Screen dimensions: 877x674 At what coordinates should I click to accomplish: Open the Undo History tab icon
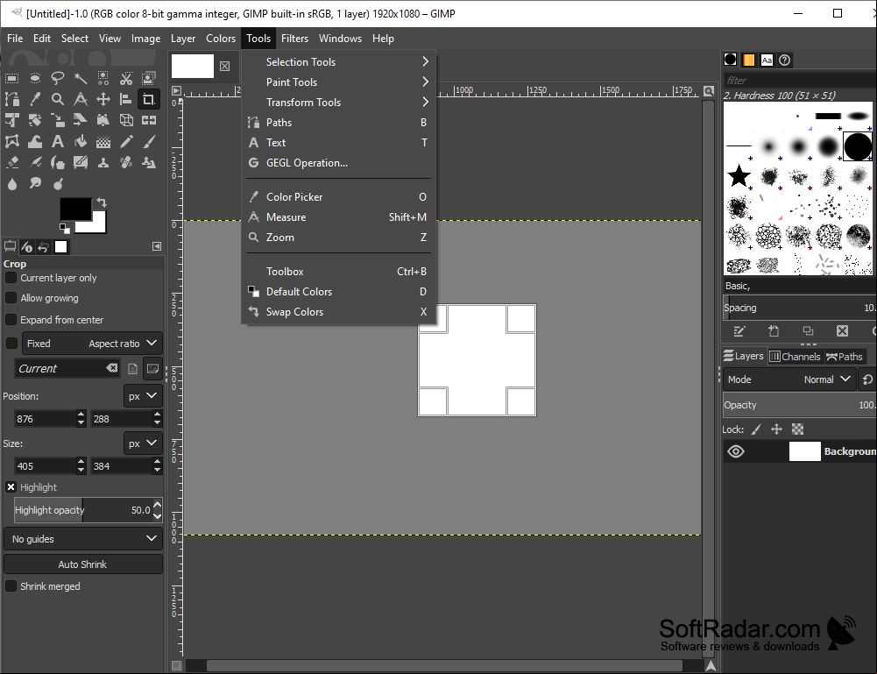click(x=43, y=246)
